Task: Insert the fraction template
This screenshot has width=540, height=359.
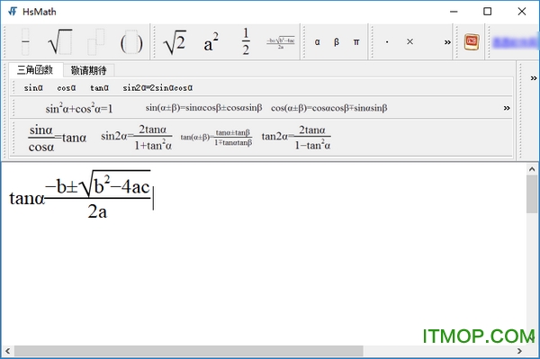Action: coord(25,42)
